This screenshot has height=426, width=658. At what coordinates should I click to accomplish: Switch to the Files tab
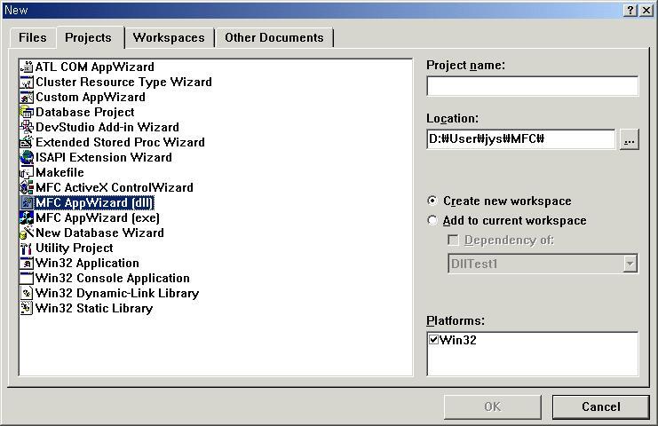pyautogui.click(x=33, y=38)
